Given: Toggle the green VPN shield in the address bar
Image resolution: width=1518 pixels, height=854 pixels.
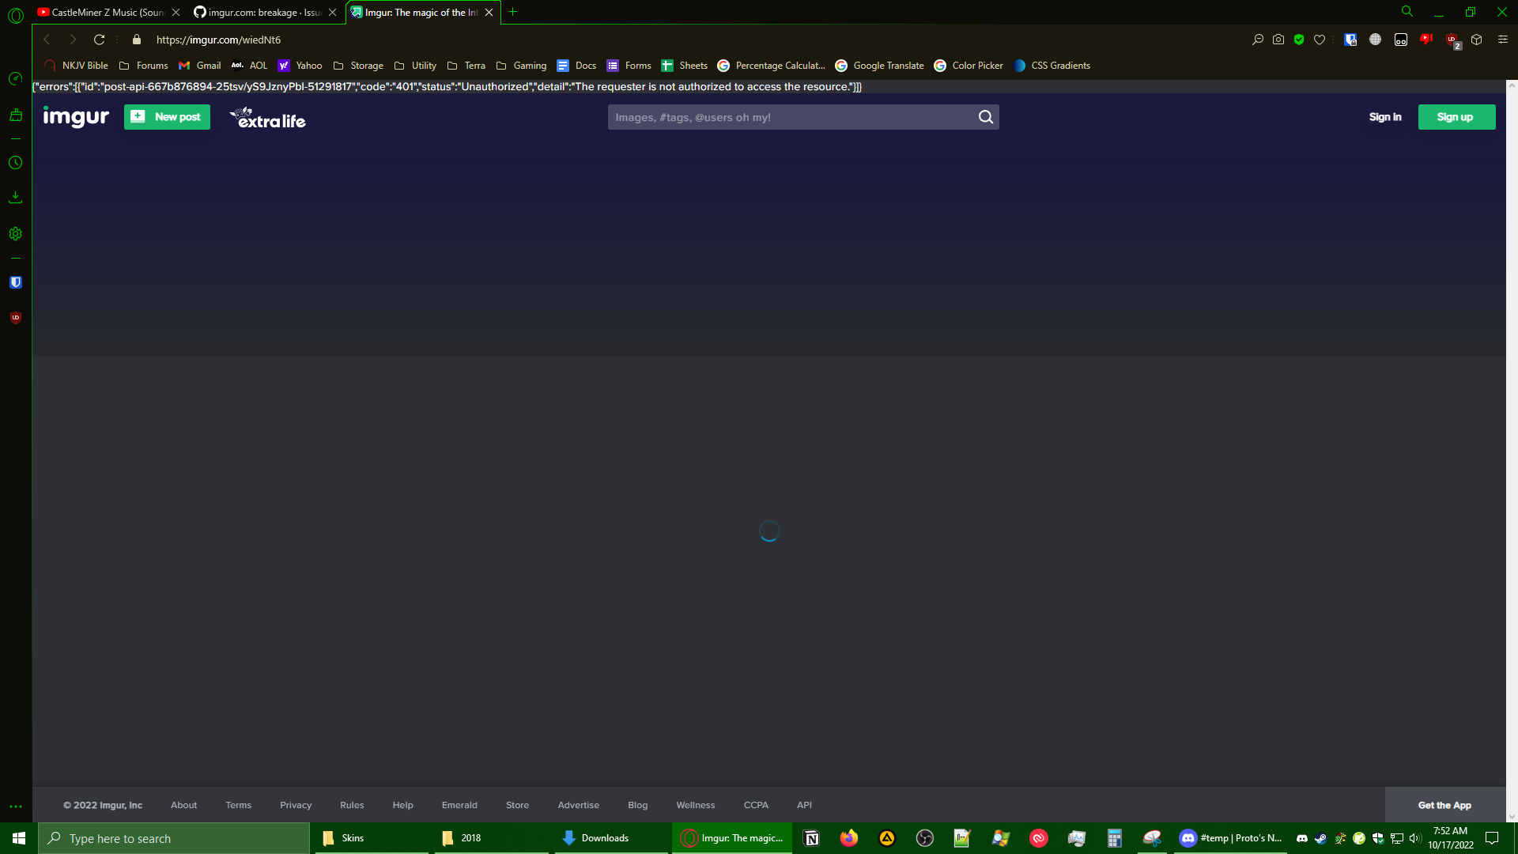Looking at the screenshot, I should [1298, 39].
